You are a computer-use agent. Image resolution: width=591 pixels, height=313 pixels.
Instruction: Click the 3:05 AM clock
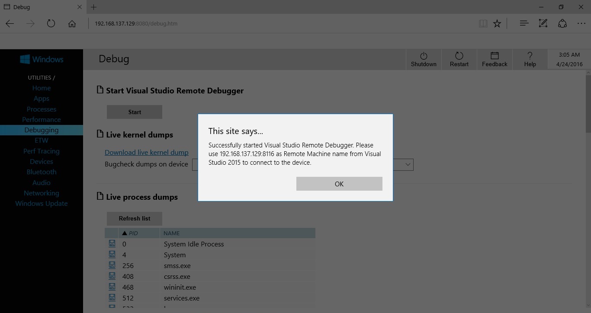tap(569, 55)
